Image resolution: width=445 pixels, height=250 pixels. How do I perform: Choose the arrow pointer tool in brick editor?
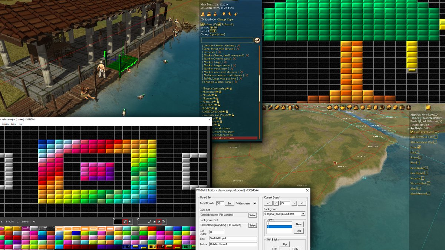129,222
